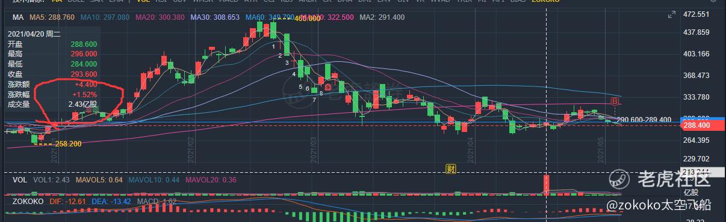The width and height of the screenshot is (726, 222).
Task: Click the 开盘 288.600 open price row
Action: (x=52, y=44)
